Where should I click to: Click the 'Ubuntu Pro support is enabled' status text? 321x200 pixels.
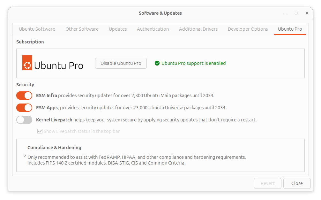pyautogui.click(x=193, y=63)
